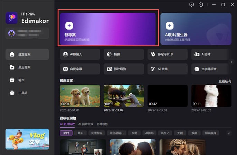Open the Harley Quinn figurine template thumbnail
The width and height of the screenshot is (237, 155).
(x=83, y=147)
